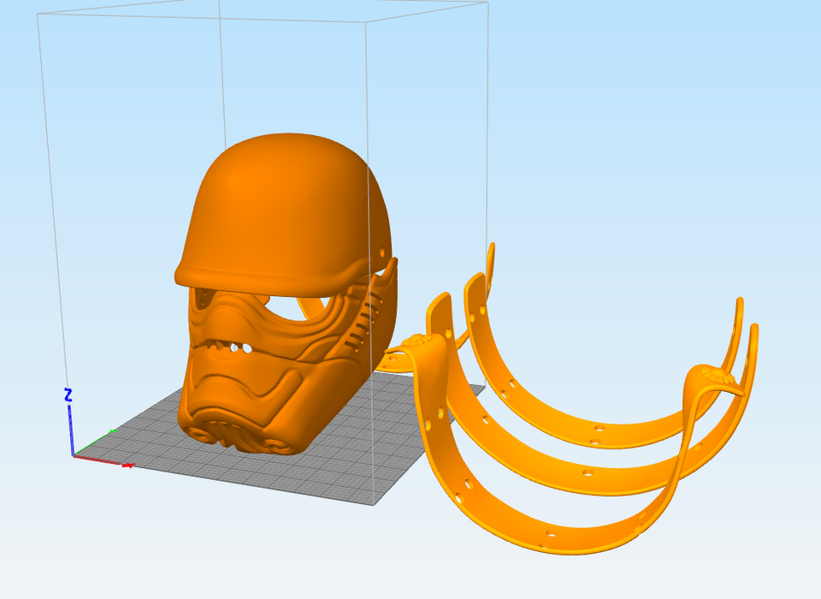This screenshot has height=599, width=821.
Task: Click the two small holes on helmet face
Action: pos(239,348)
